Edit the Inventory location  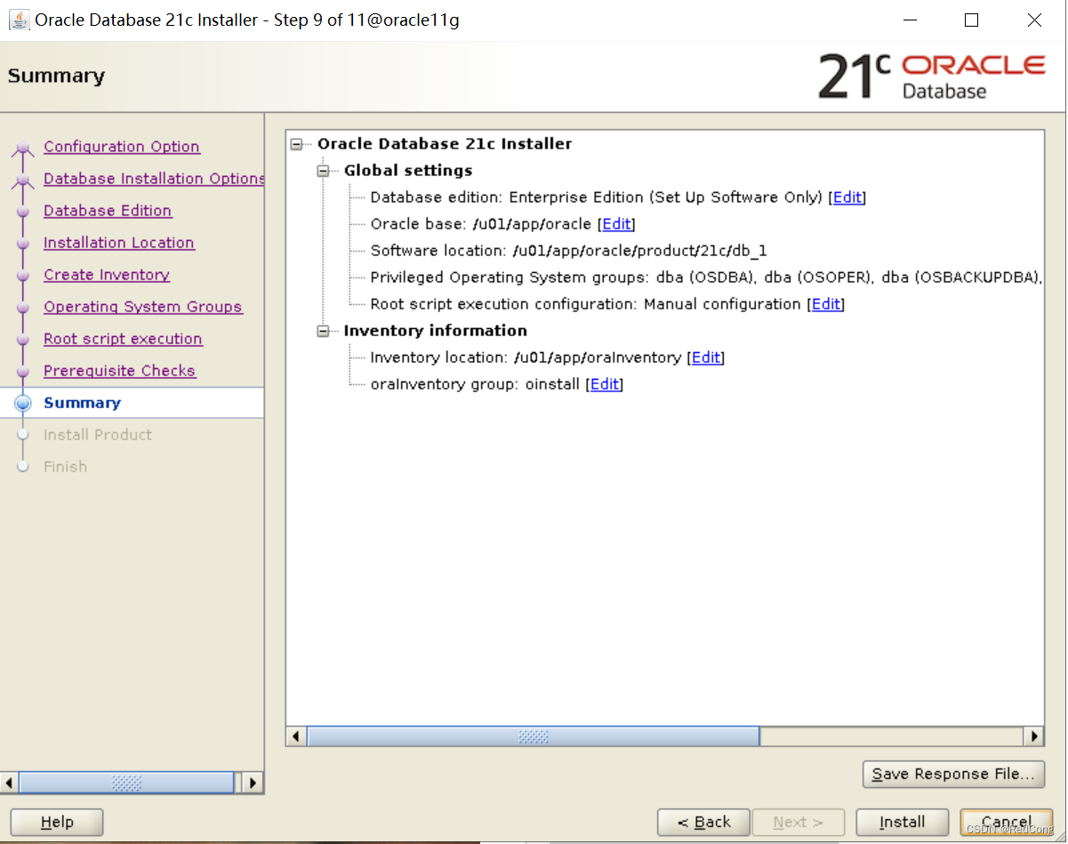coord(706,358)
